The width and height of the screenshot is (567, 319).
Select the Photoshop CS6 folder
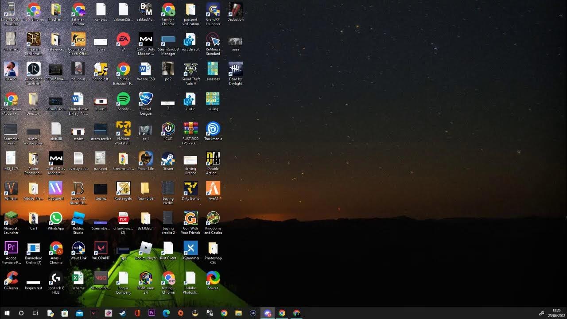[213, 253]
